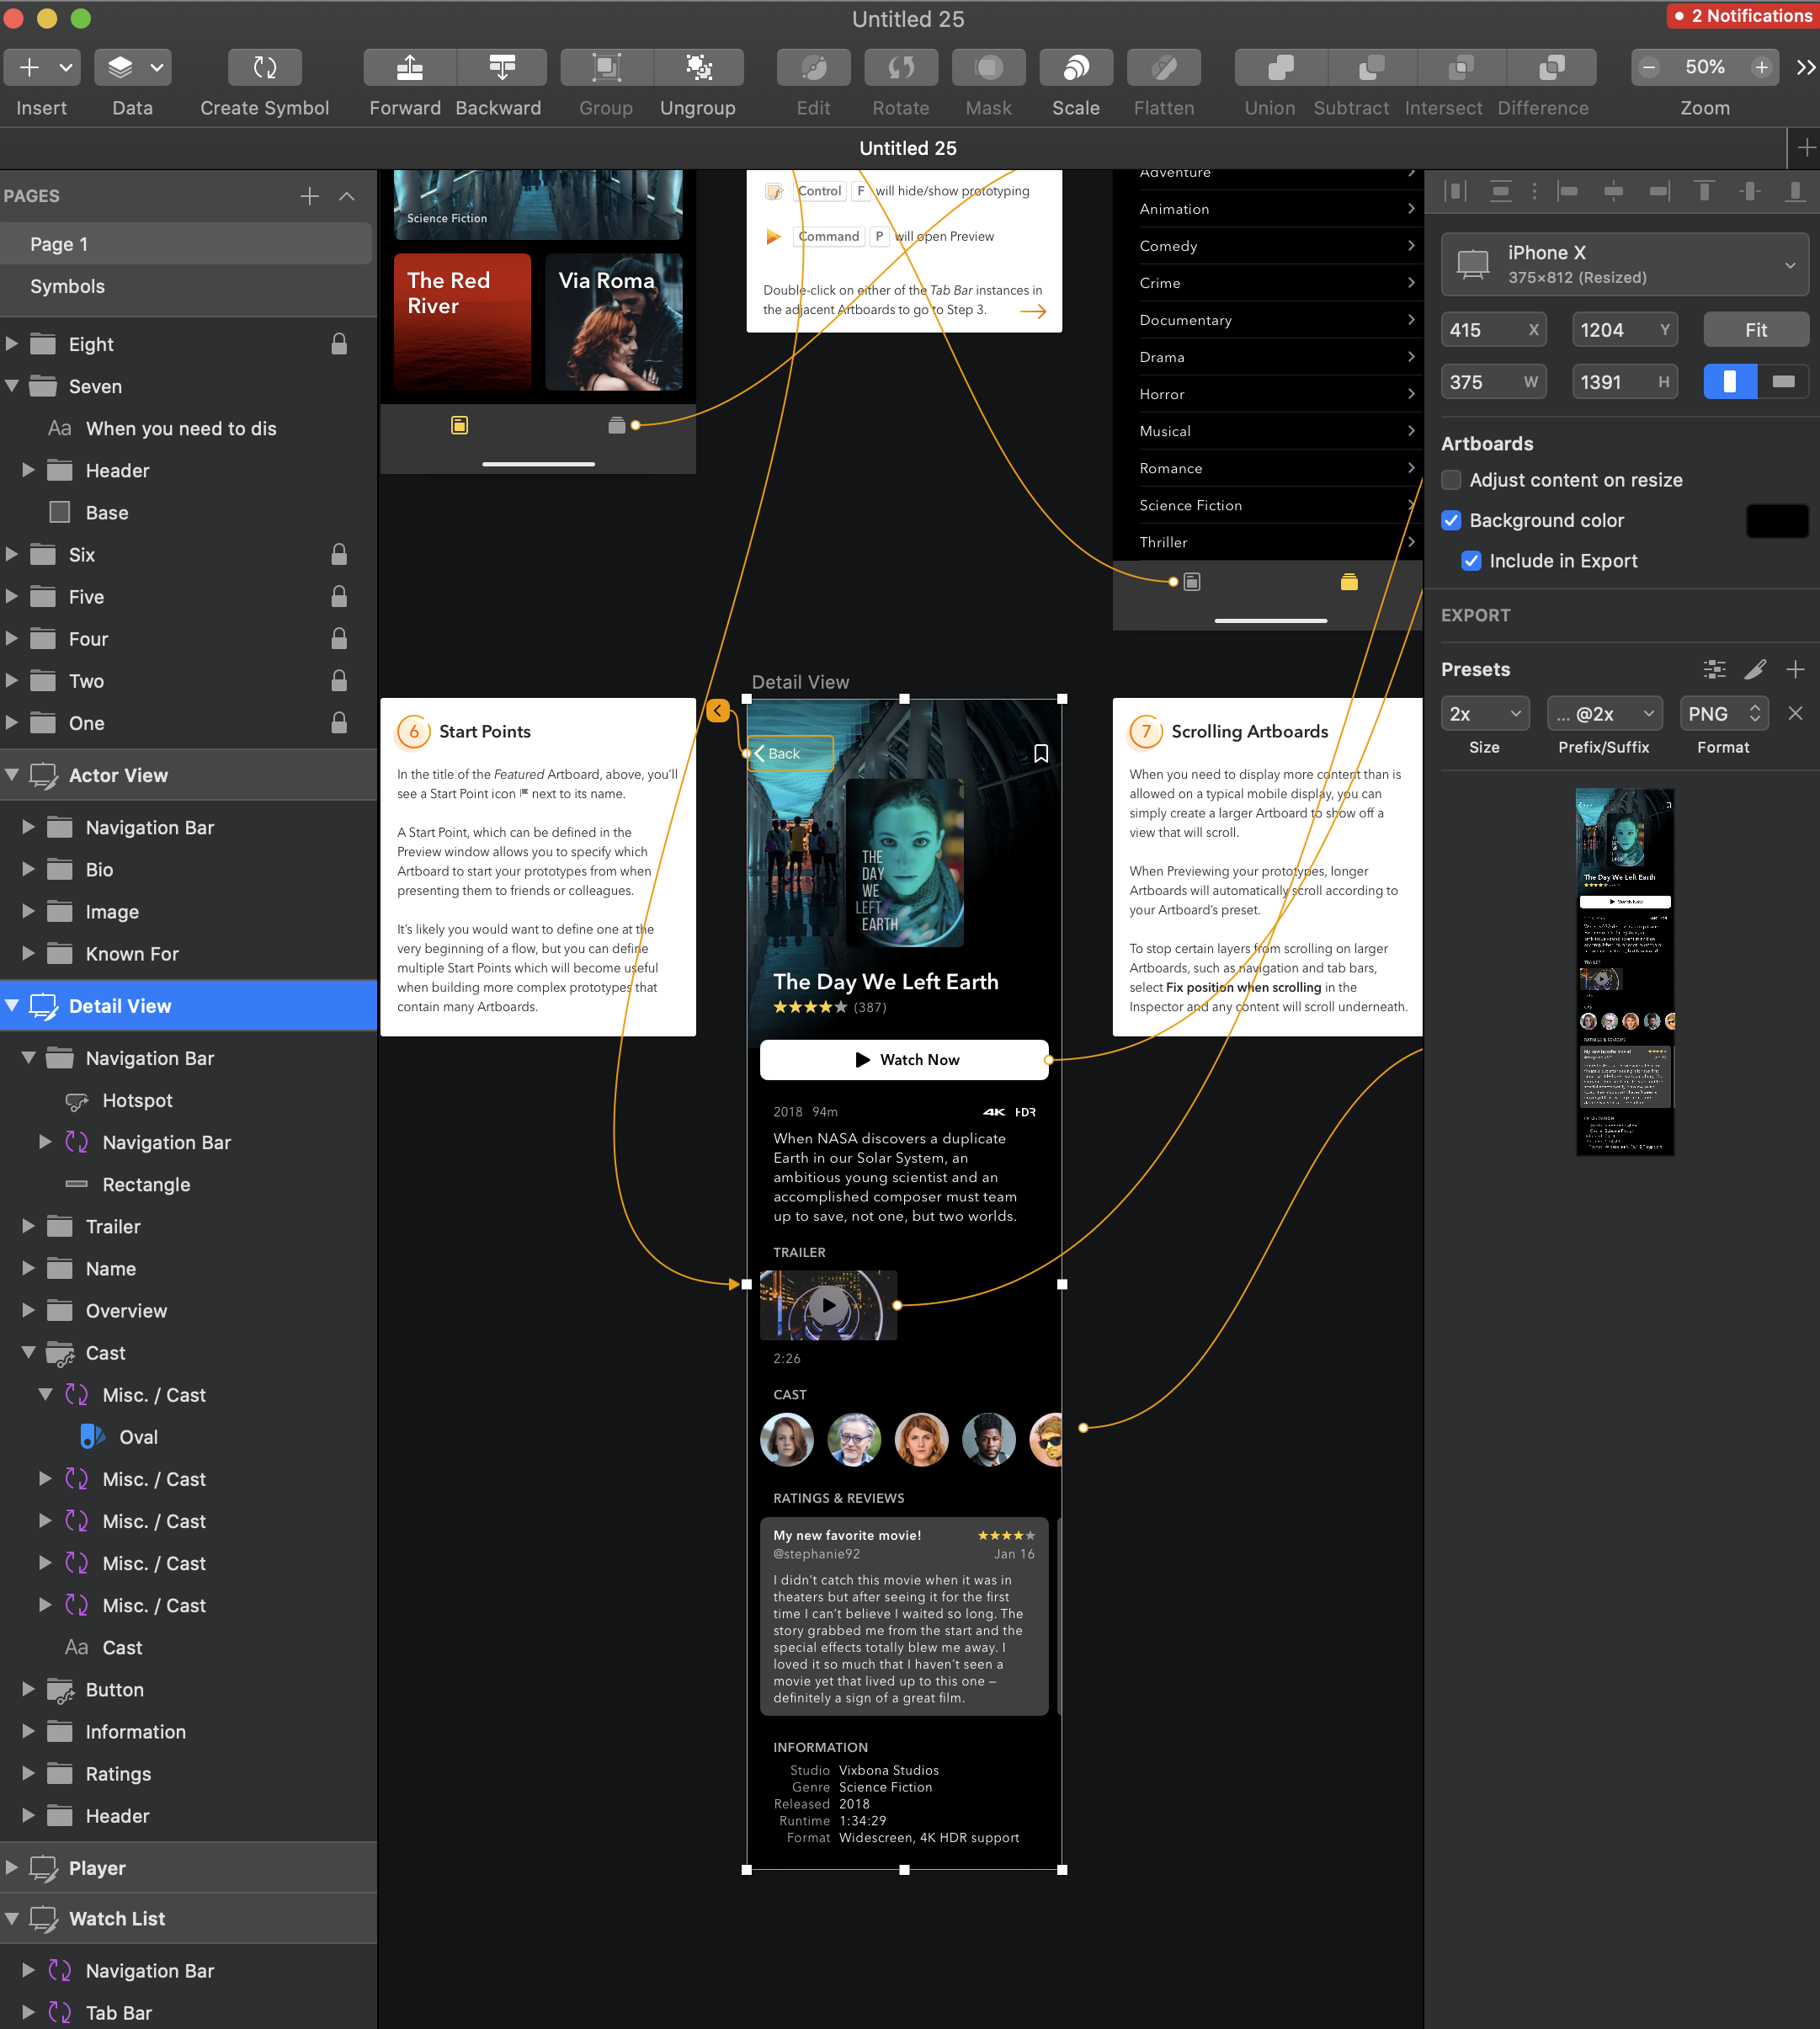Image resolution: width=1820 pixels, height=2029 pixels.
Task: Enable Adjust content on resize checkbox
Action: click(1451, 480)
